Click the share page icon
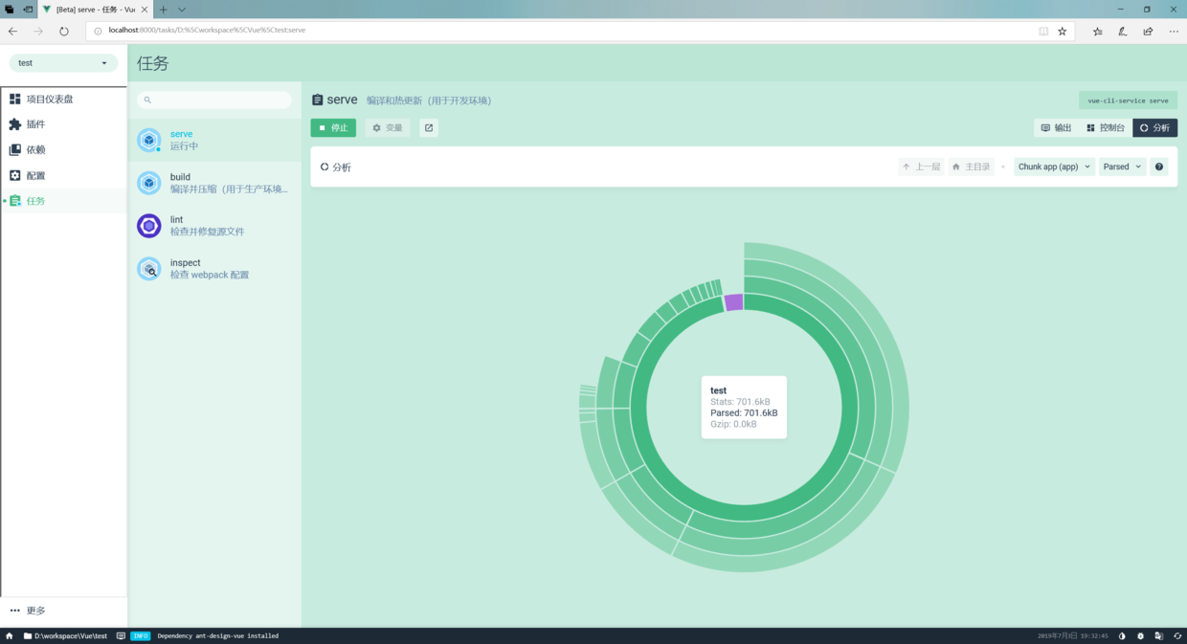This screenshot has width=1187, height=644. tap(1148, 31)
